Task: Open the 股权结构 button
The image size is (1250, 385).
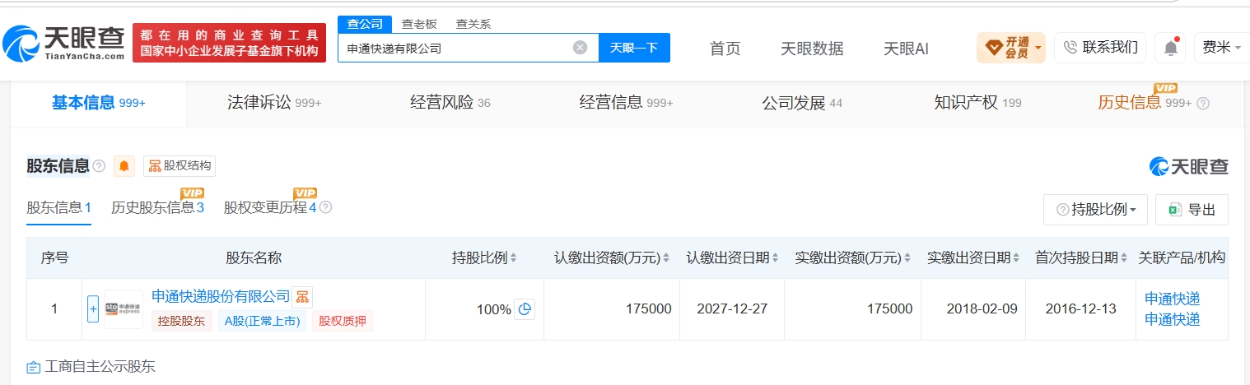Action: 180,166
